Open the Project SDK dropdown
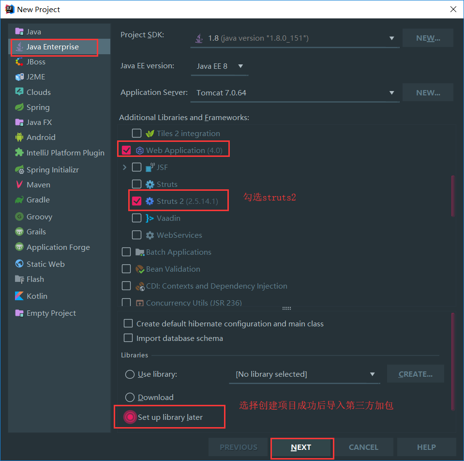 coord(295,38)
